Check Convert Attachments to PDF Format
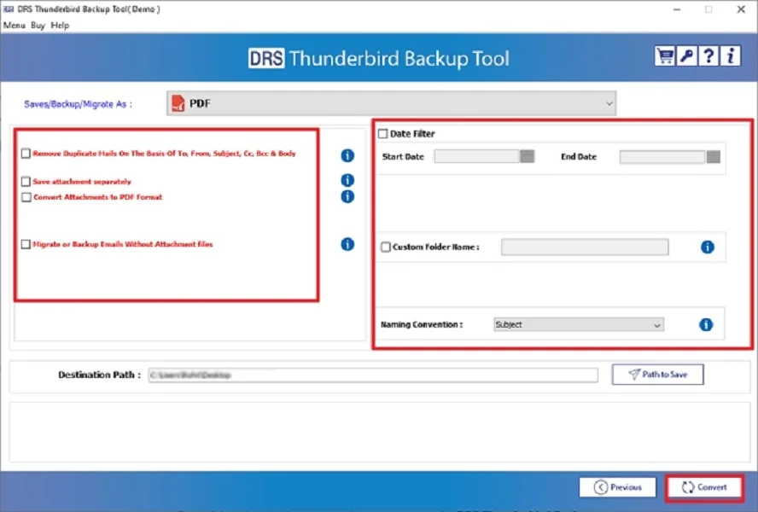The height and width of the screenshot is (512, 758). pos(26,196)
